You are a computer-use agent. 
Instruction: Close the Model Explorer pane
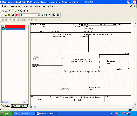pyautogui.click(x=28, y=23)
